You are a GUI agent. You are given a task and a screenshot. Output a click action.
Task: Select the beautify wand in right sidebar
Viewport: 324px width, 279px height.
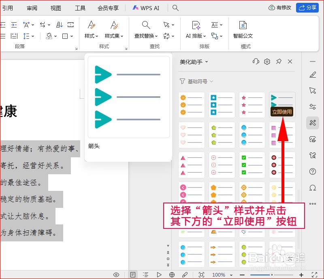coord(312,123)
